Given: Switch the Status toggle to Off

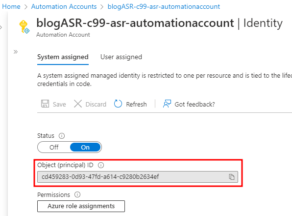Looking at the screenshot, I should tap(54, 147).
